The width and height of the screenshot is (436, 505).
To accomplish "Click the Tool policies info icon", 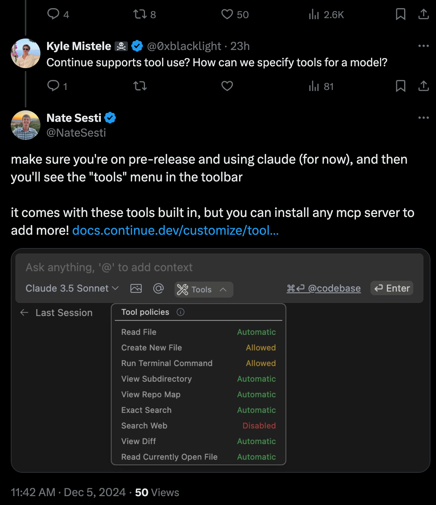I will click(181, 312).
